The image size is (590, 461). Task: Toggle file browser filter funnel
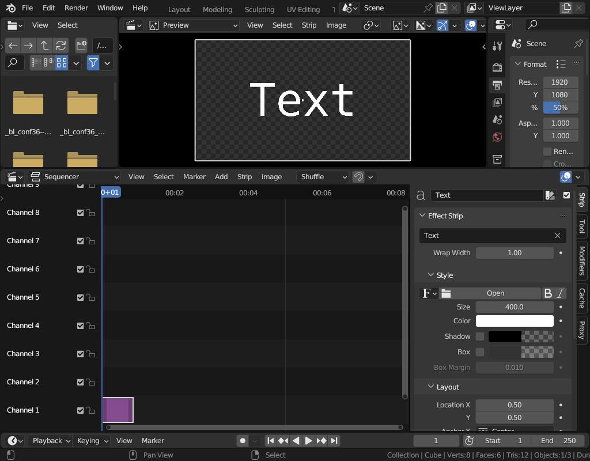click(x=93, y=63)
